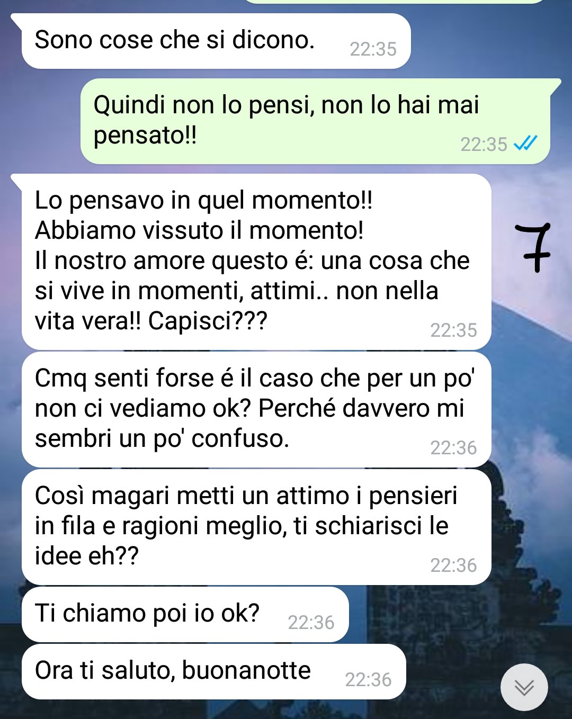Image resolution: width=572 pixels, height=719 pixels.
Task: Tap the text "sembri un po' confuso."
Action: click(x=162, y=439)
